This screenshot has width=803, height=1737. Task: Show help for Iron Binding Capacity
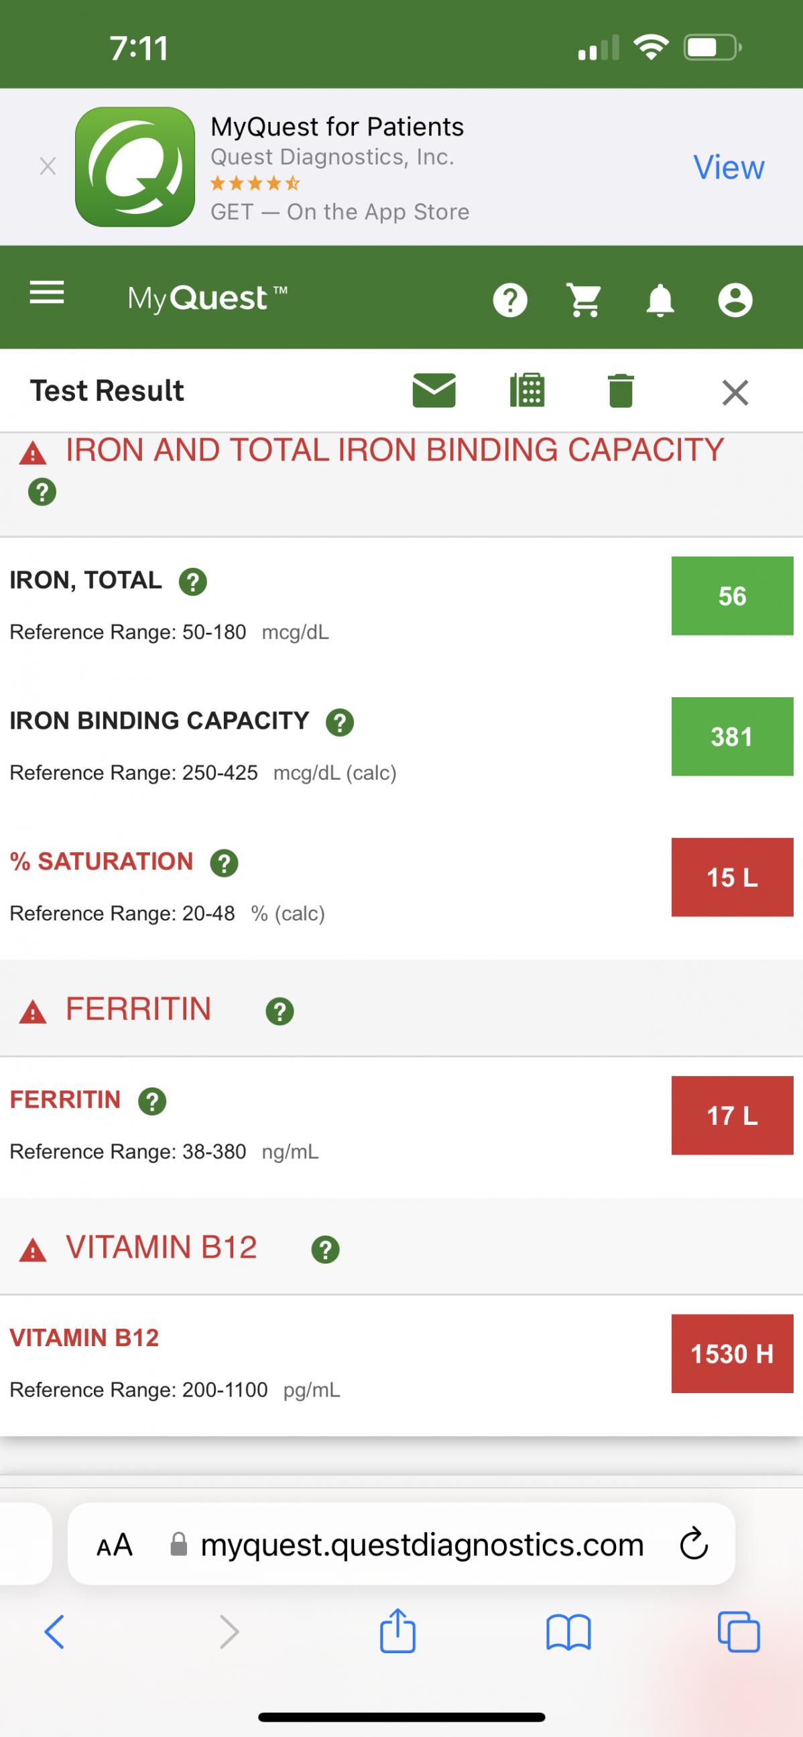(340, 722)
